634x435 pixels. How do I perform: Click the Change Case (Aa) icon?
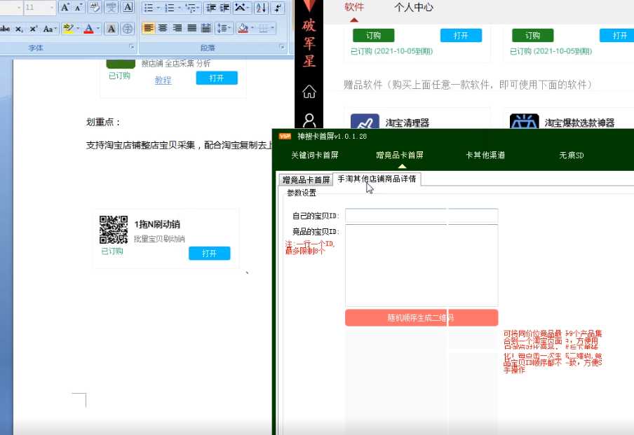[x=48, y=29]
